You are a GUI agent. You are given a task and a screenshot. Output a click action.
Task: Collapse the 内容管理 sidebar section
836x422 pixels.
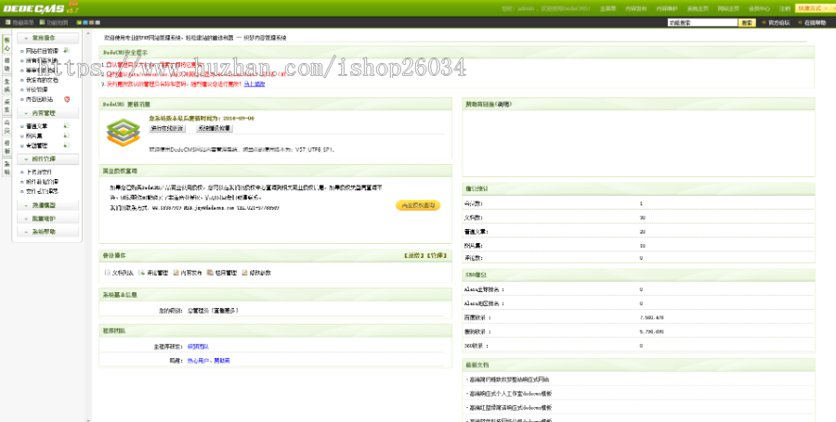coord(47,113)
